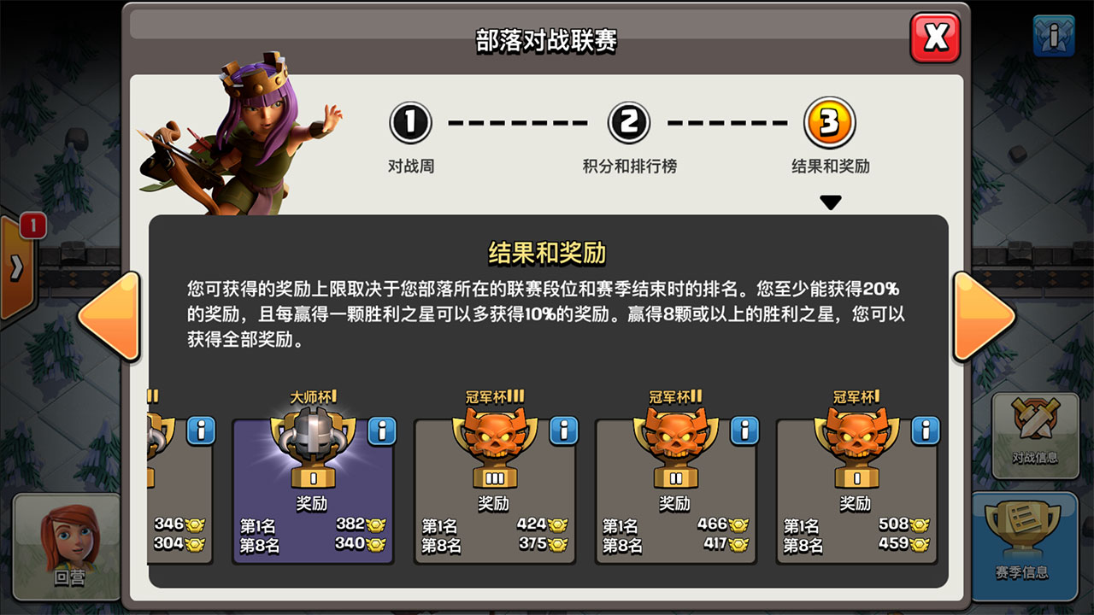Click the info icon on 冠军杯I card
The width and height of the screenshot is (1094, 615).
pos(926,430)
